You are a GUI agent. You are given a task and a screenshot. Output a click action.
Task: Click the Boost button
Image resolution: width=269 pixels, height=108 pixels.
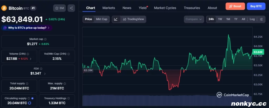(x=235, y=6)
